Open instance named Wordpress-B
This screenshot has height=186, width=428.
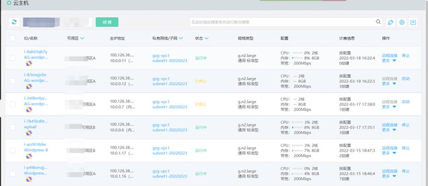tap(36, 150)
